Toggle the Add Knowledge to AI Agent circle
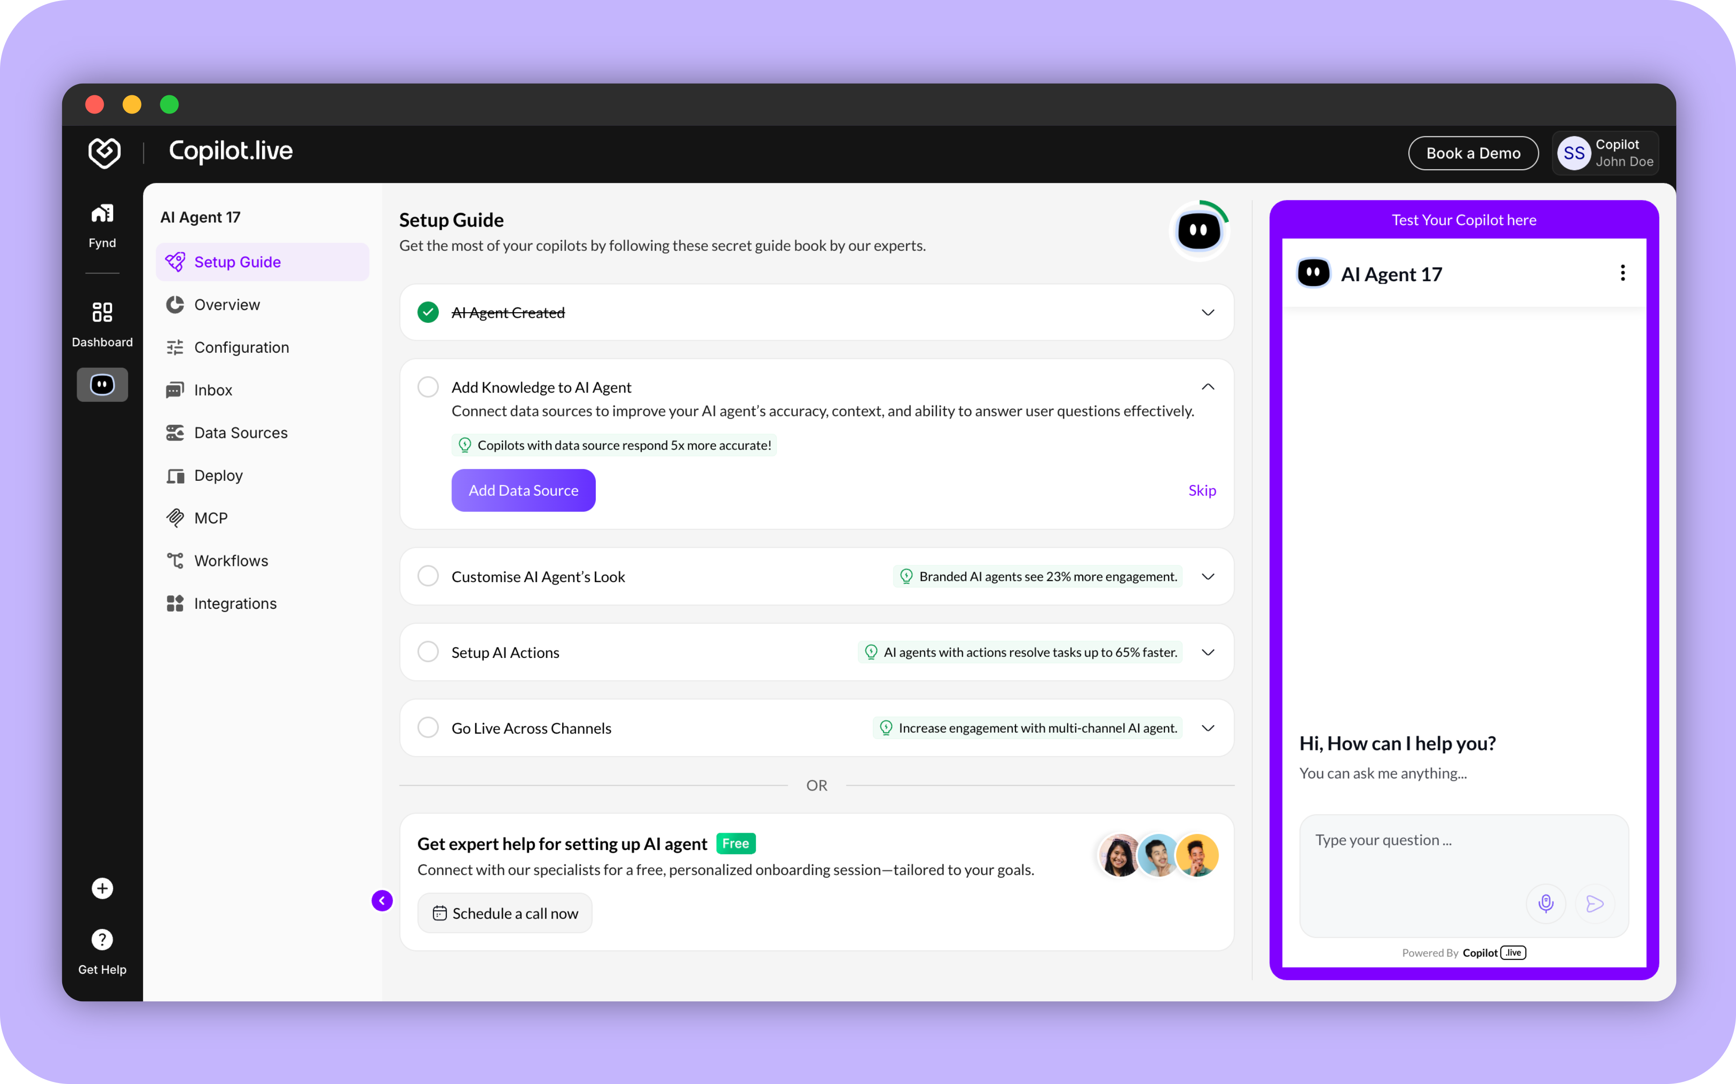The image size is (1736, 1084). pos(428,387)
